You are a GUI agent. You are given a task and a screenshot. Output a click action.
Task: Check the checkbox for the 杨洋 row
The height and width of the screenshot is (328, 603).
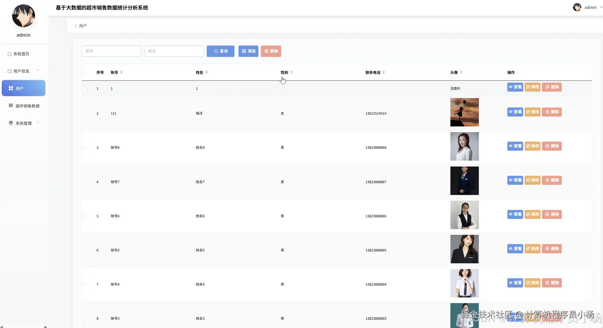pos(84,114)
